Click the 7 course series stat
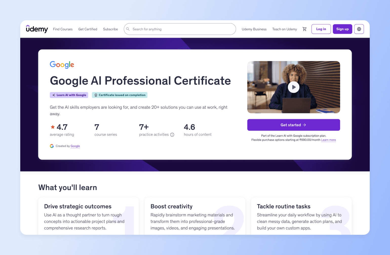Viewport: 390px width, 255px height. [106, 130]
